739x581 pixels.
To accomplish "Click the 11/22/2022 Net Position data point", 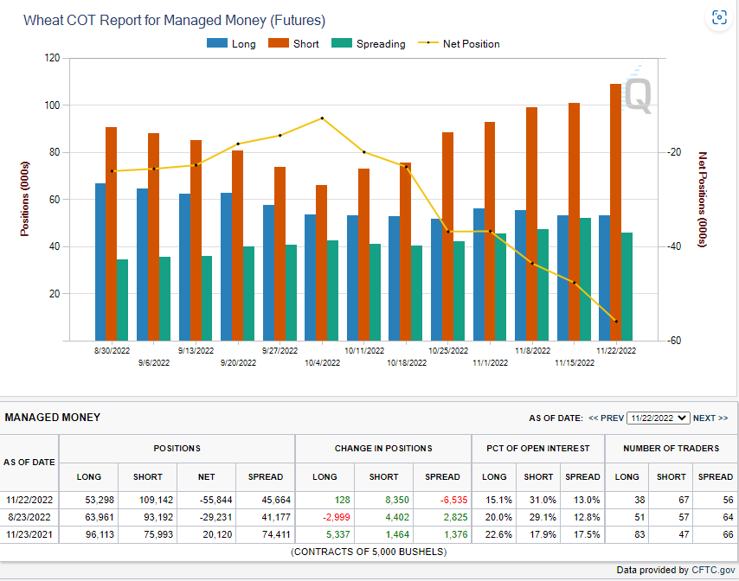I will [616, 322].
